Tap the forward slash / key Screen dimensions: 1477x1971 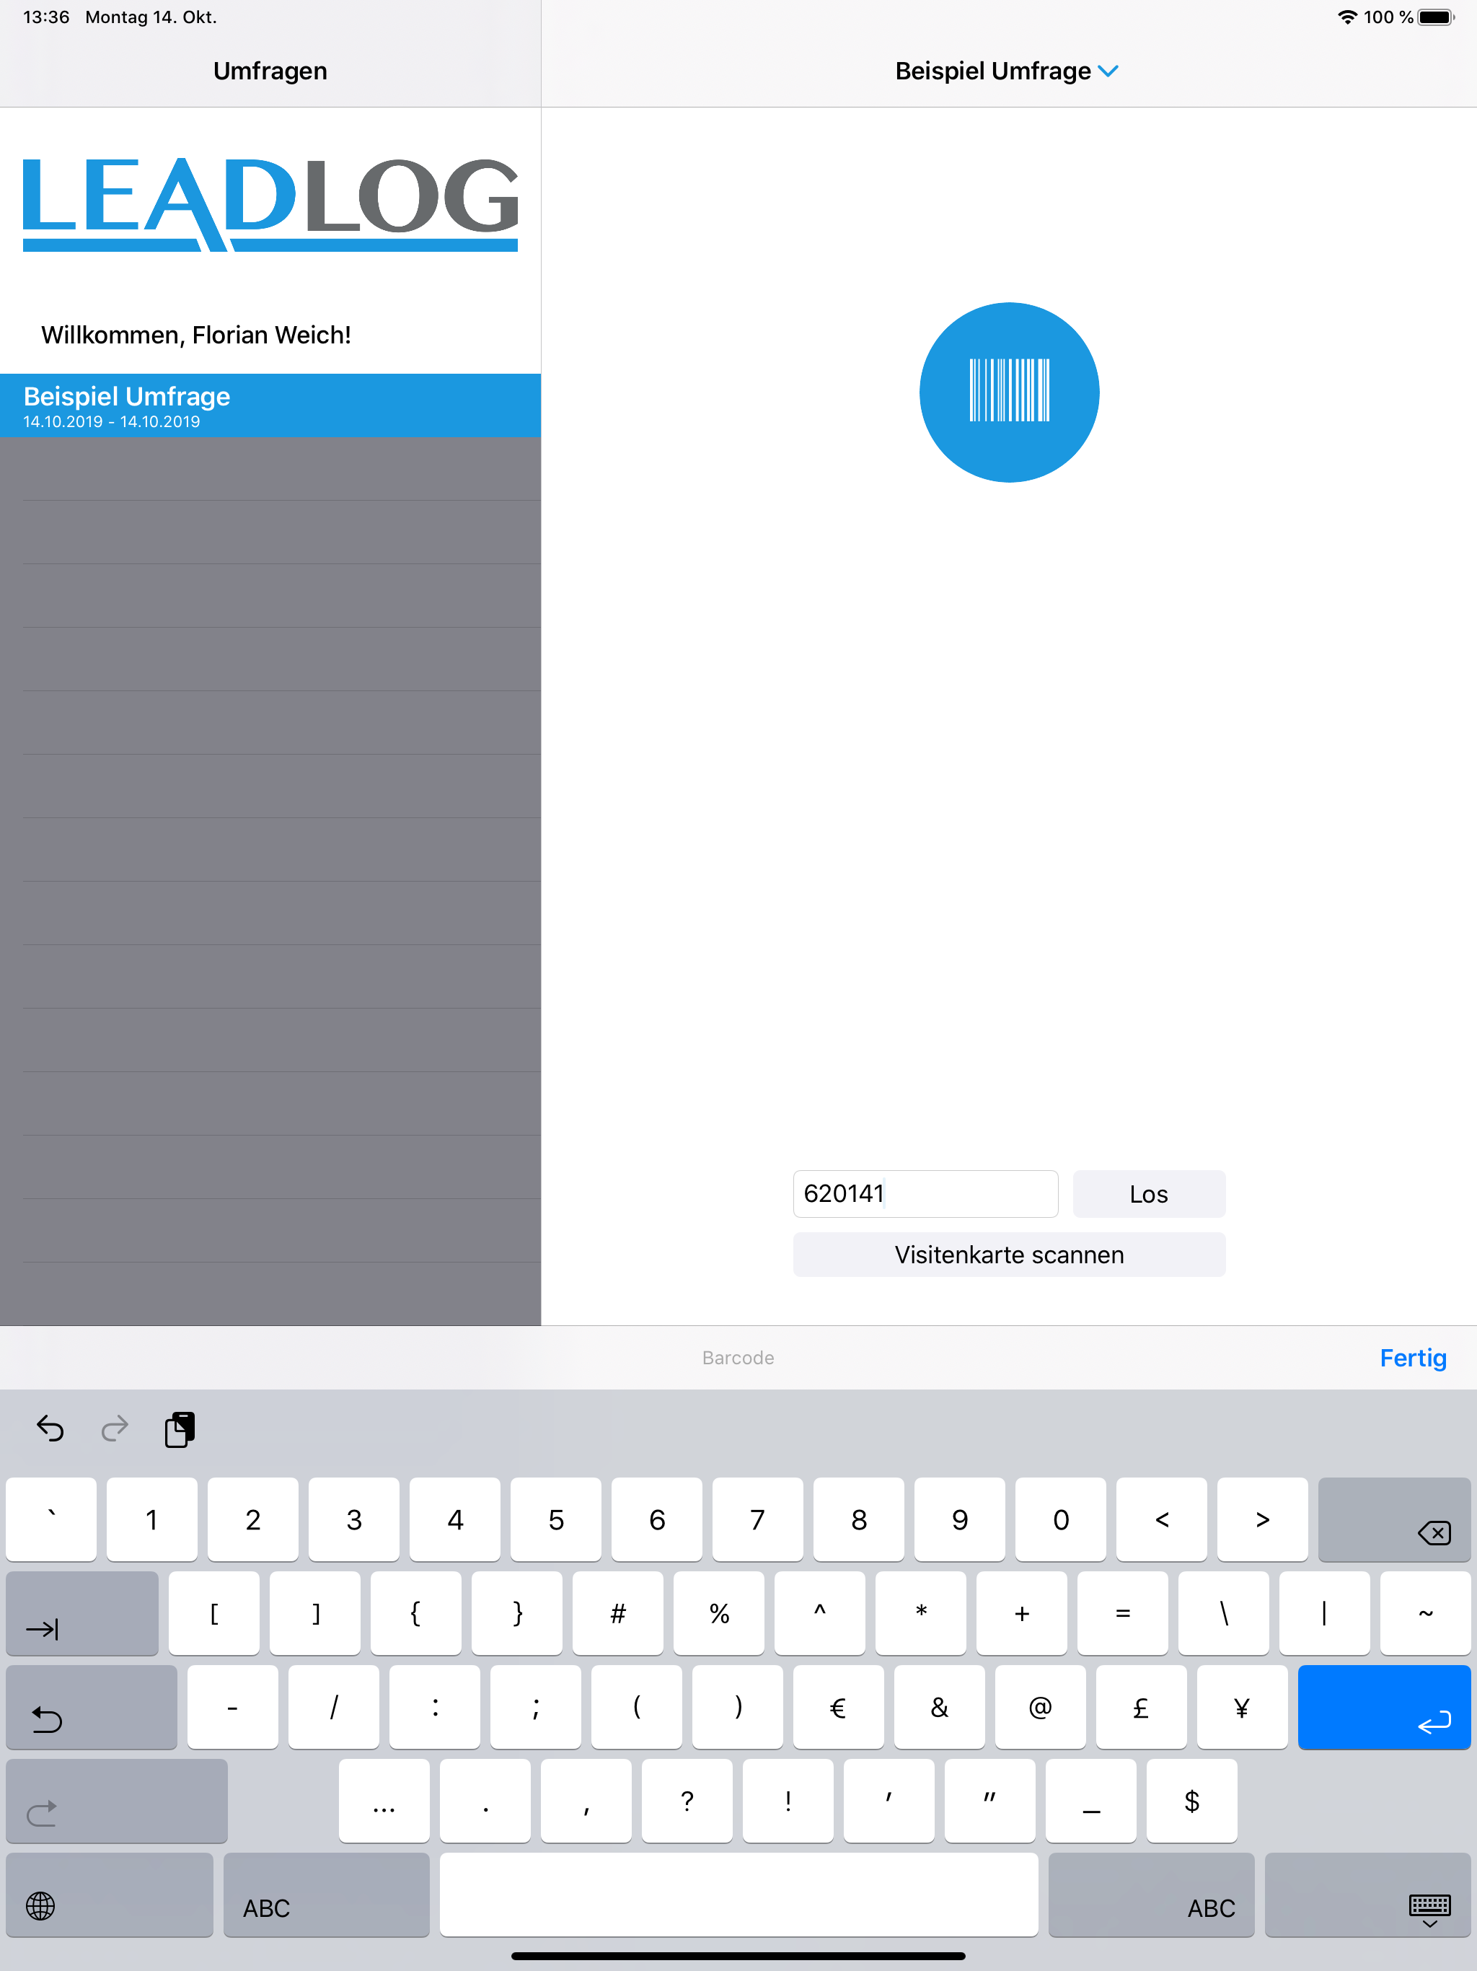[x=334, y=1707]
